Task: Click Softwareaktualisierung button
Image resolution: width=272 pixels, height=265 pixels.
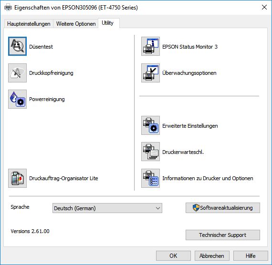Action: pyautogui.click(x=223, y=208)
